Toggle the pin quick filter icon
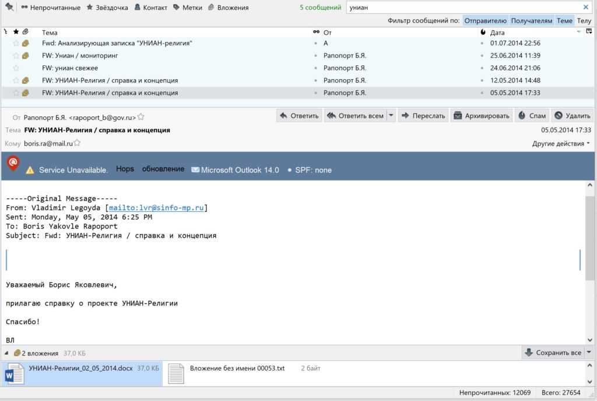Viewport: 597px width, 401px height. pos(9,7)
